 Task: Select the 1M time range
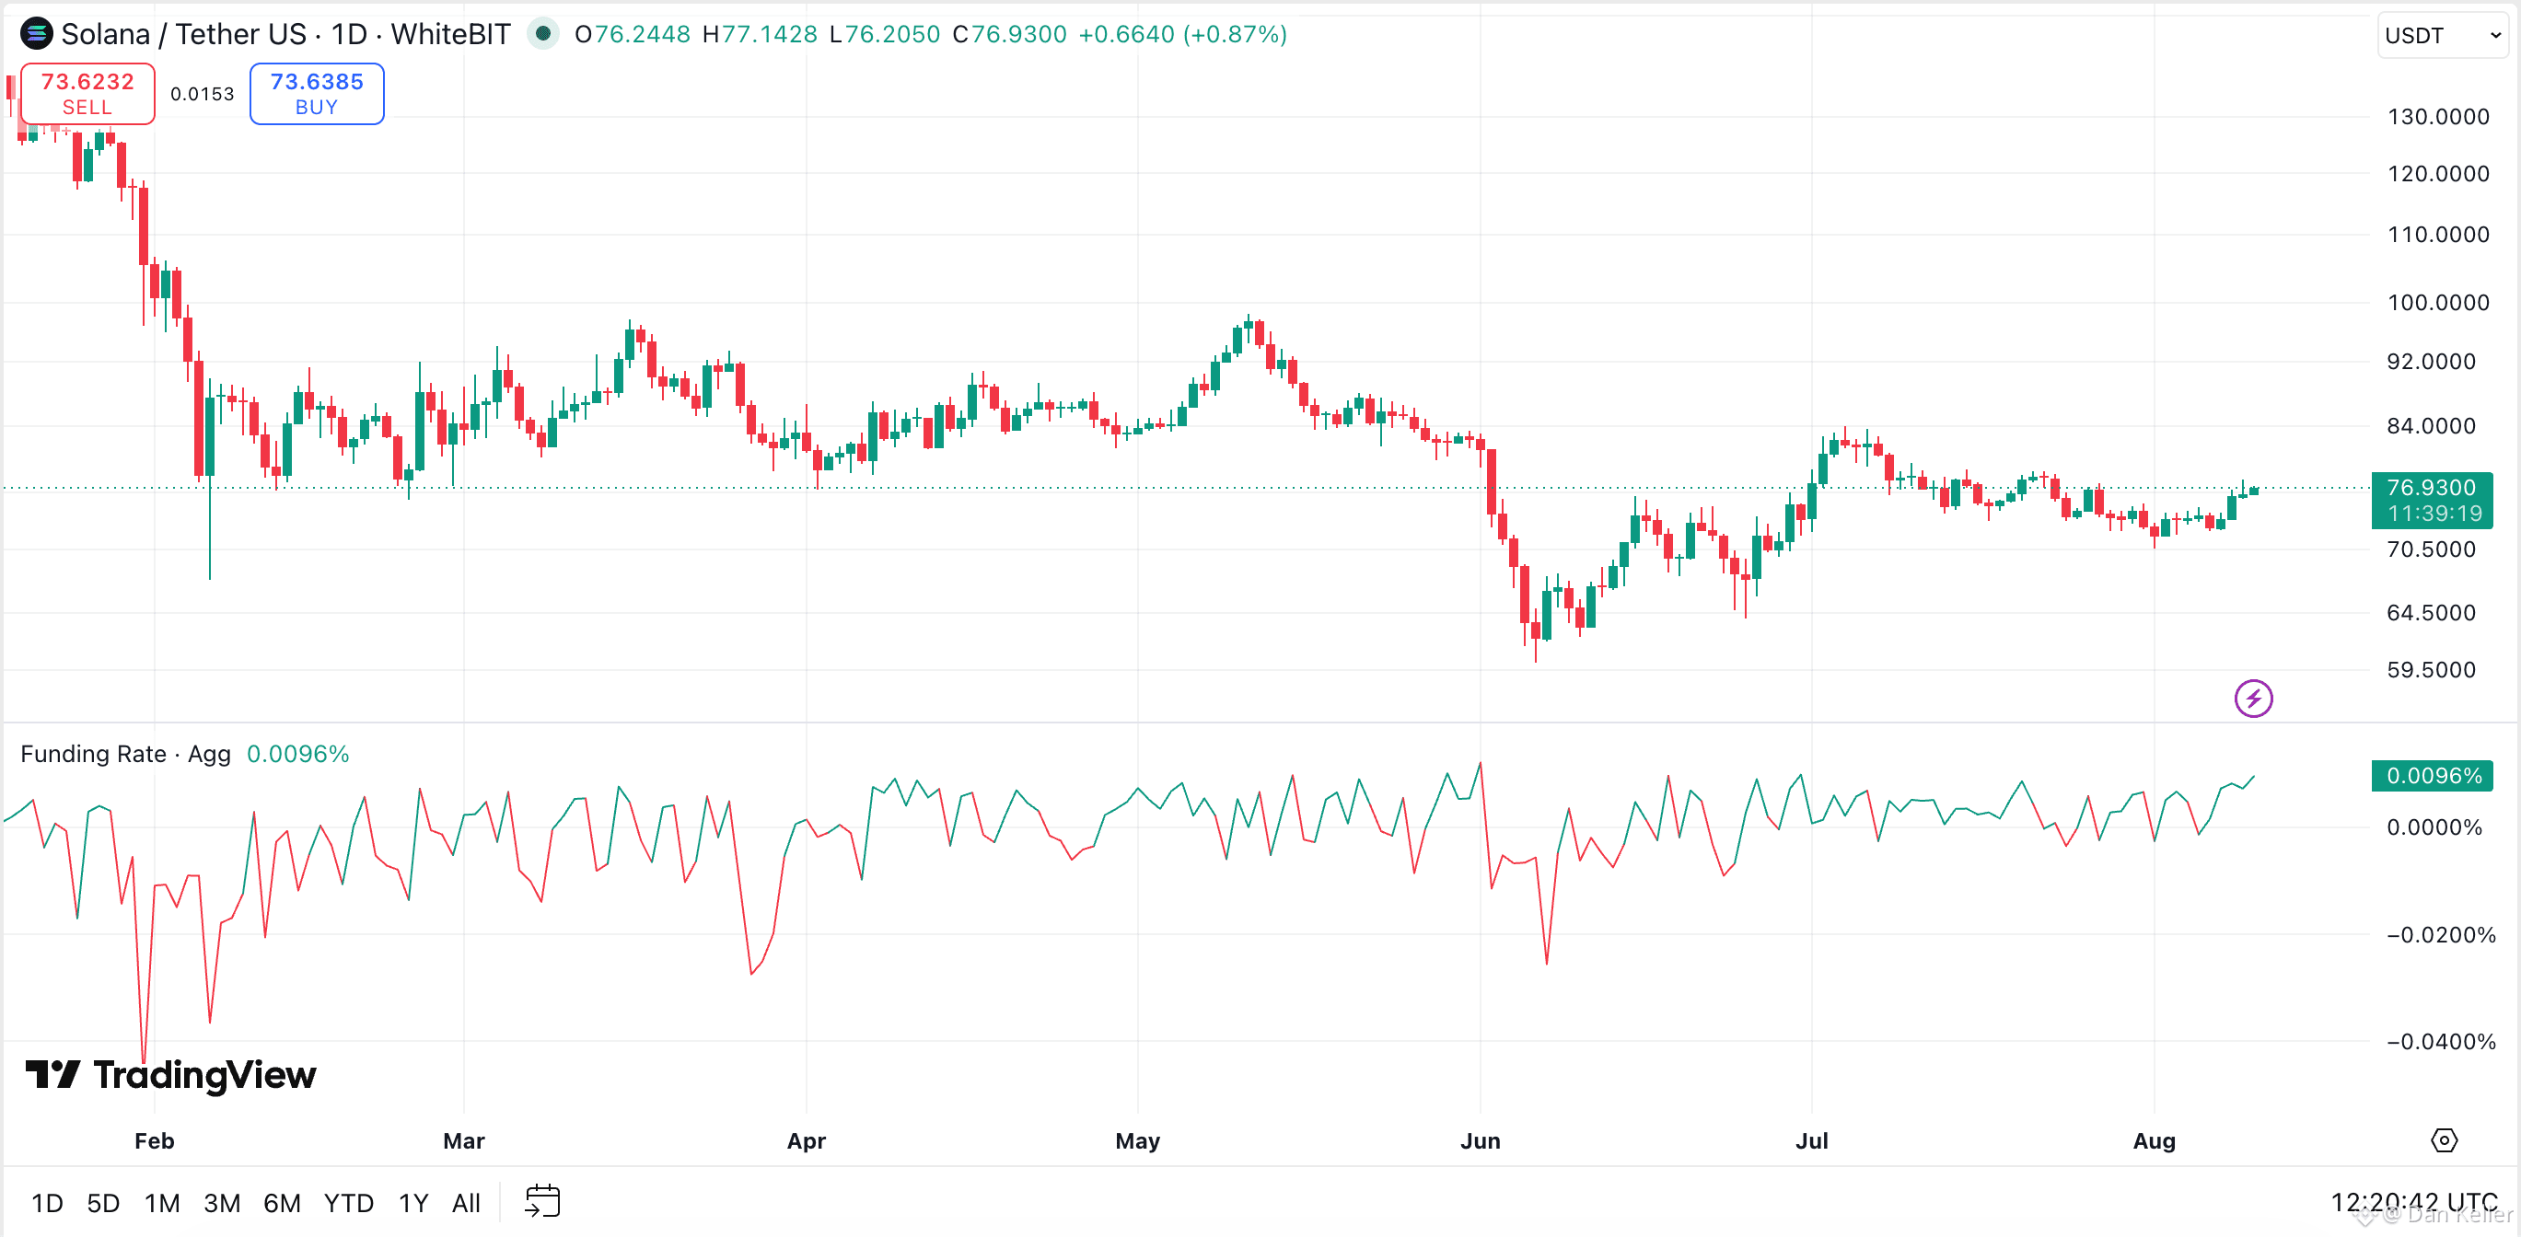pyautogui.click(x=162, y=1203)
